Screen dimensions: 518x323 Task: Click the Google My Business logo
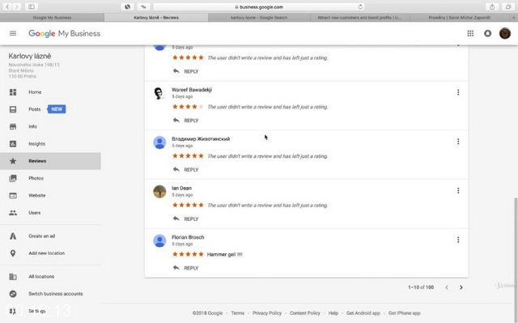click(x=65, y=33)
